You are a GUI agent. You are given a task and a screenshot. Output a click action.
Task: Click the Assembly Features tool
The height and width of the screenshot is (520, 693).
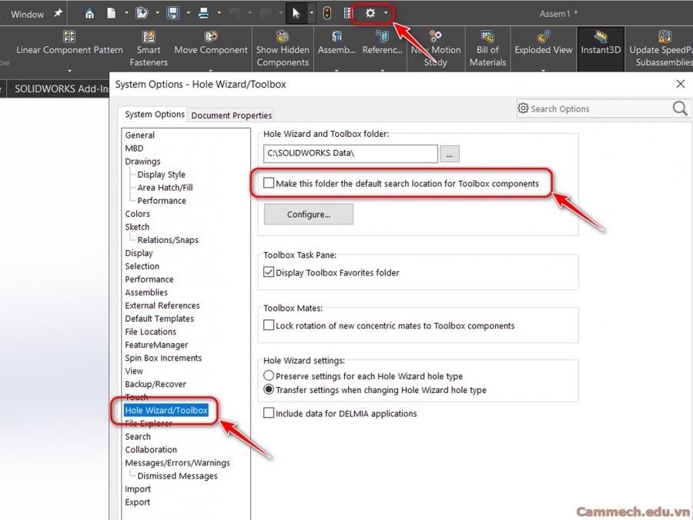[336, 43]
